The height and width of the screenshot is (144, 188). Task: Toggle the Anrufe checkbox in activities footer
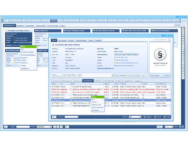(x=164, y=117)
